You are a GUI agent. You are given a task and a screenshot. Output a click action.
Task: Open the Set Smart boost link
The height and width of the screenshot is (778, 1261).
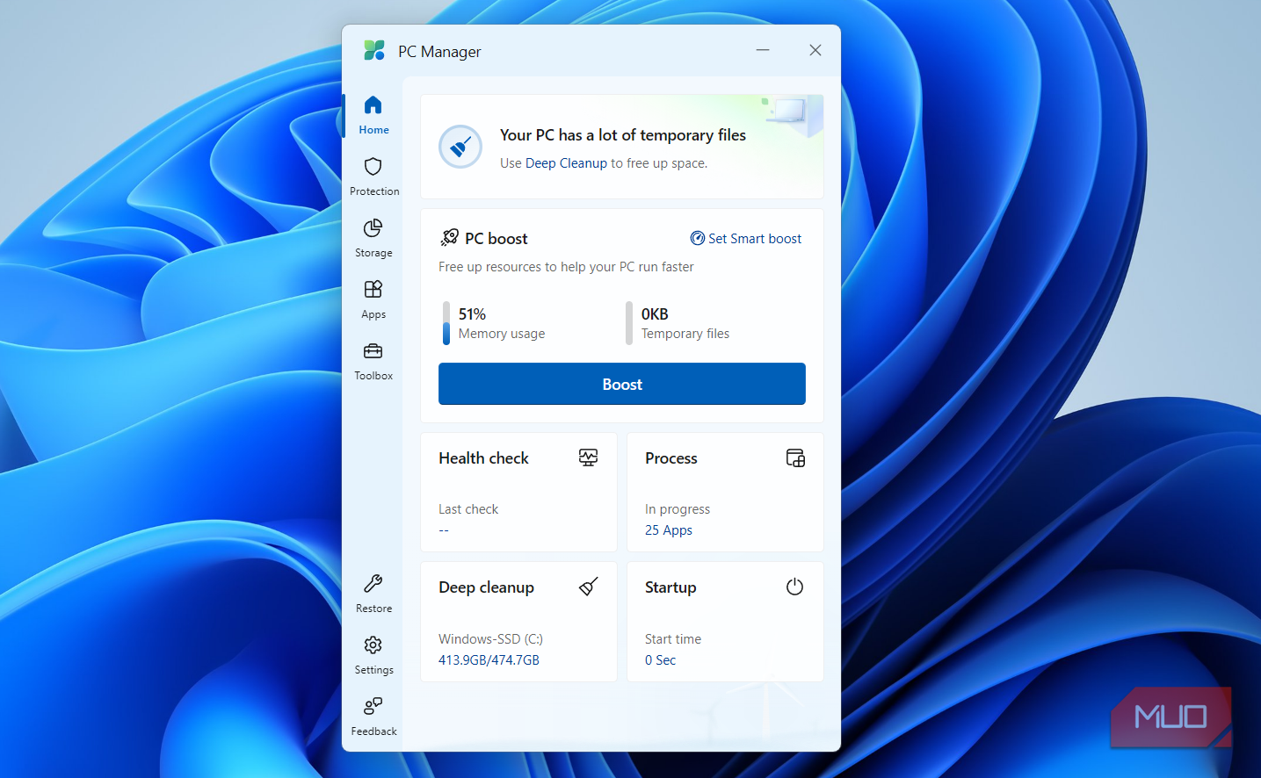(x=746, y=239)
